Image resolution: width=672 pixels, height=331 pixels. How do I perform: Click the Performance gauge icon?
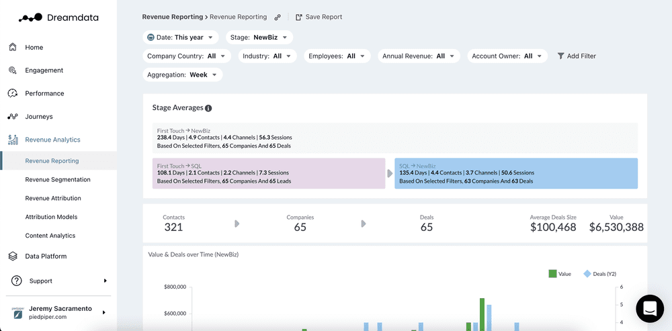[13, 93]
